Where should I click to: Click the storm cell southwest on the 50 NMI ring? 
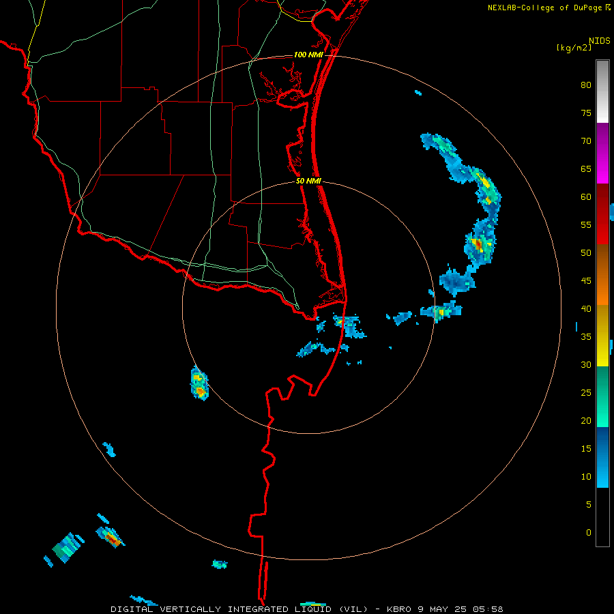(x=199, y=383)
